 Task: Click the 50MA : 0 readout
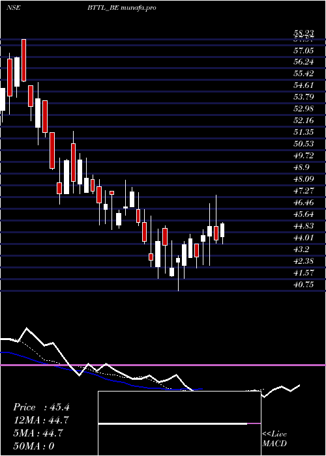34,446
